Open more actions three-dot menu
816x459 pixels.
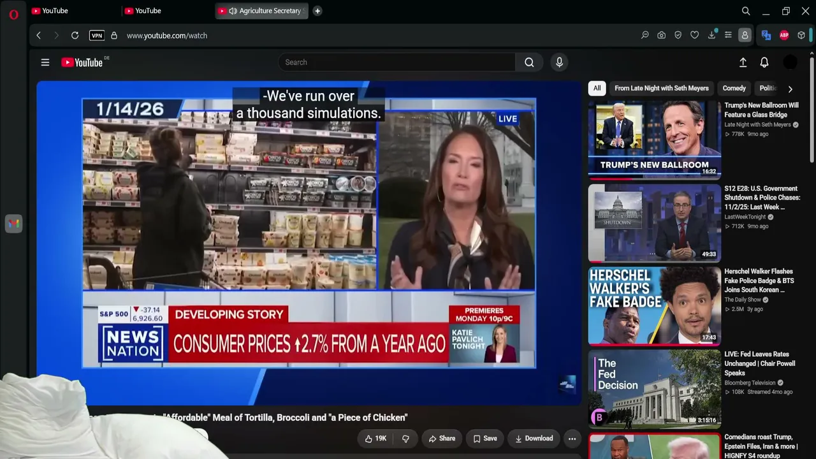(x=572, y=439)
